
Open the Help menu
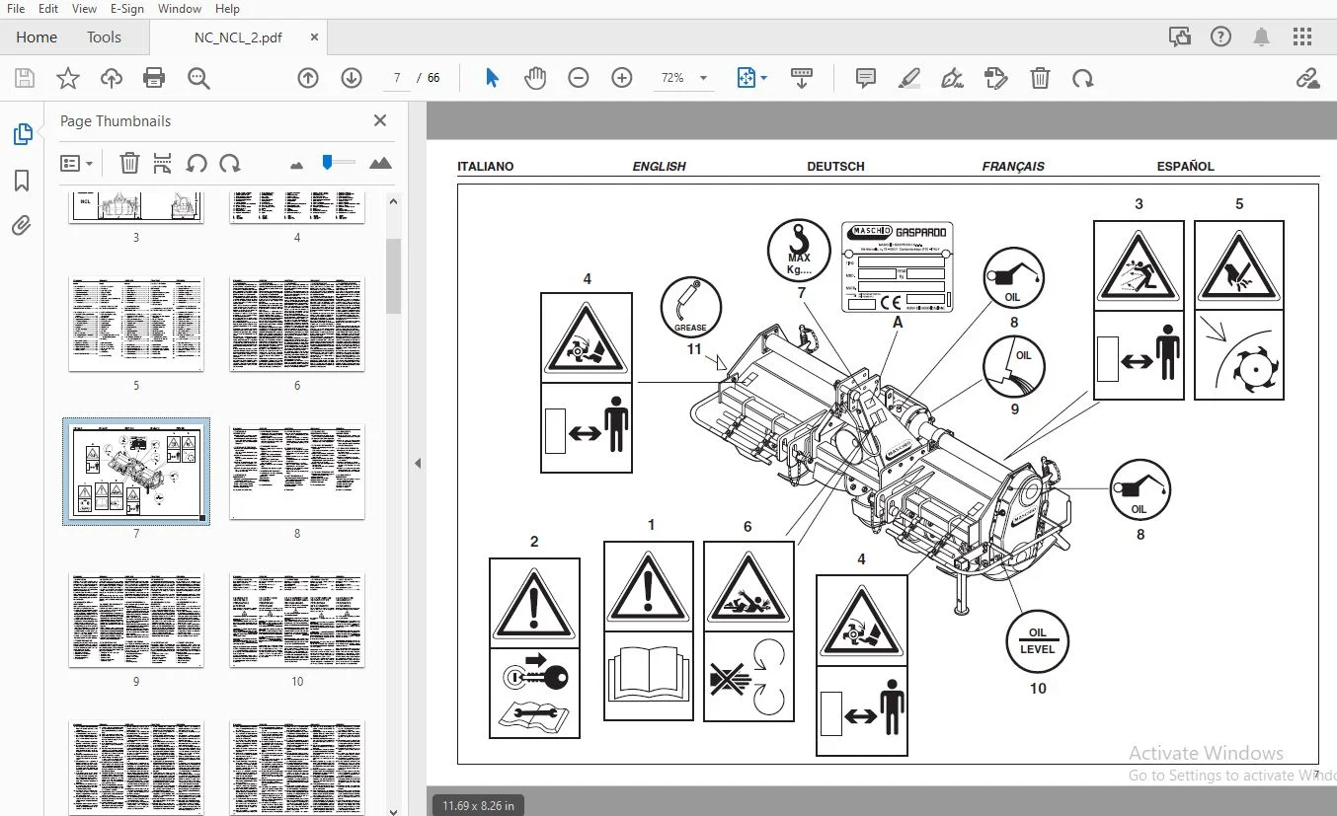pyautogui.click(x=227, y=9)
